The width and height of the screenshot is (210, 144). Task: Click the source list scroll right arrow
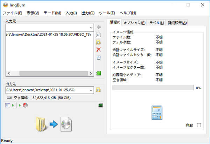(x=91, y=74)
